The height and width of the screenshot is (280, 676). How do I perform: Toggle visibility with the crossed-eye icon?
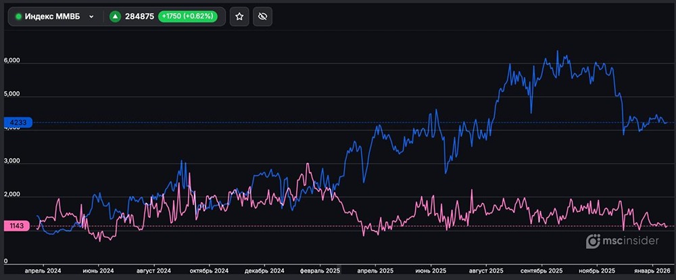tap(263, 16)
